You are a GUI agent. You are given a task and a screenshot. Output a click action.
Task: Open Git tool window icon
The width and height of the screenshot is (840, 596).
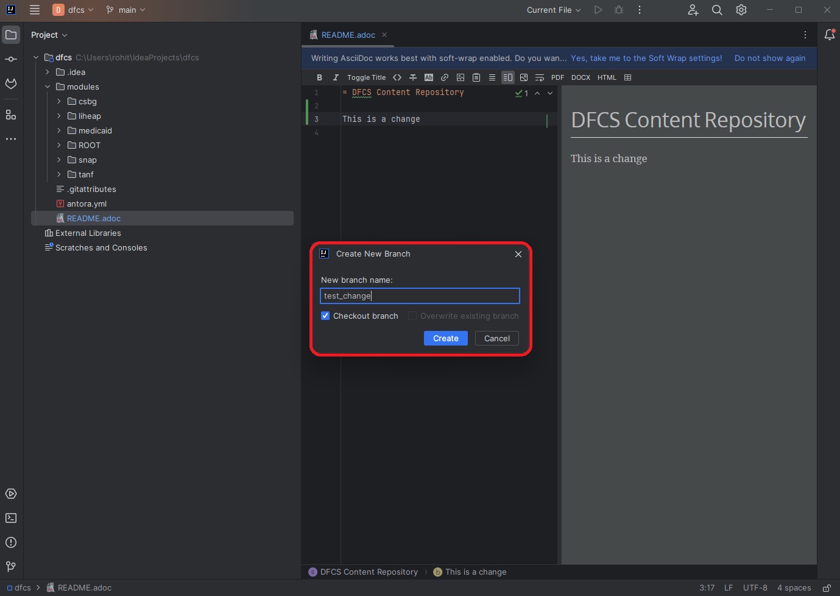11,567
